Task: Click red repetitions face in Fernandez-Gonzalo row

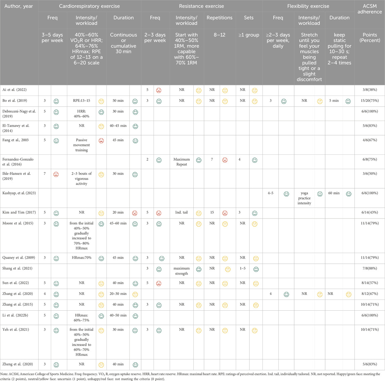Action: point(225,160)
